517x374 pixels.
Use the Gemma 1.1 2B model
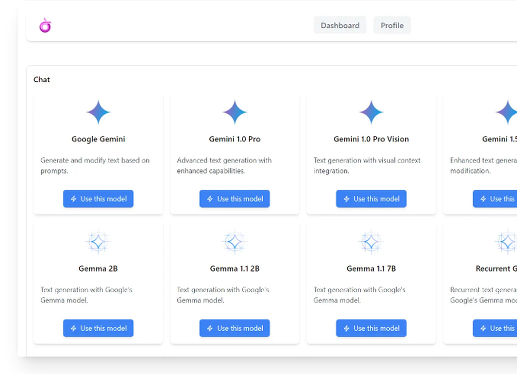[x=235, y=328]
